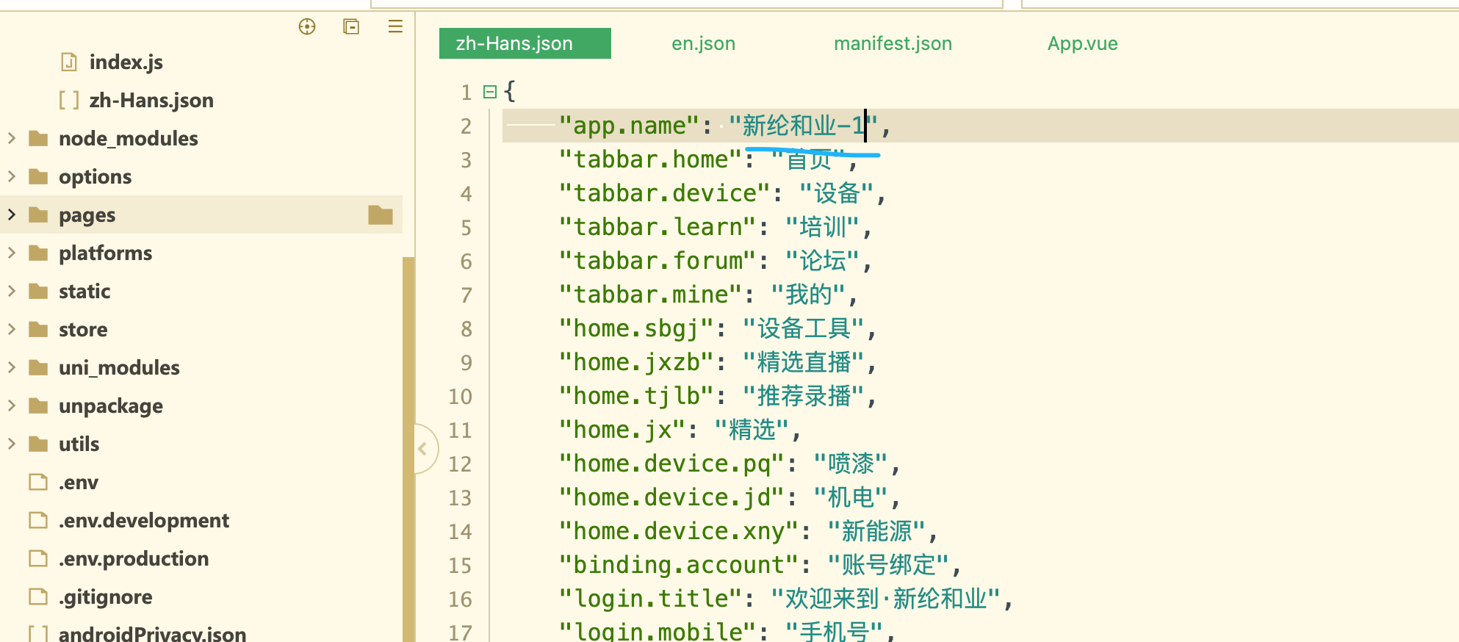Open the project panel hamburger menu
The image size is (1459, 642).
(x=395, y=27)
